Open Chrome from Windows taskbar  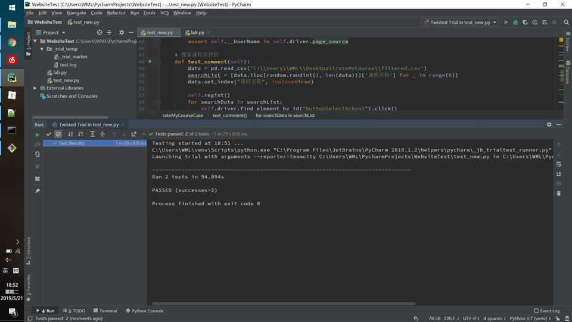pos(12,42)
